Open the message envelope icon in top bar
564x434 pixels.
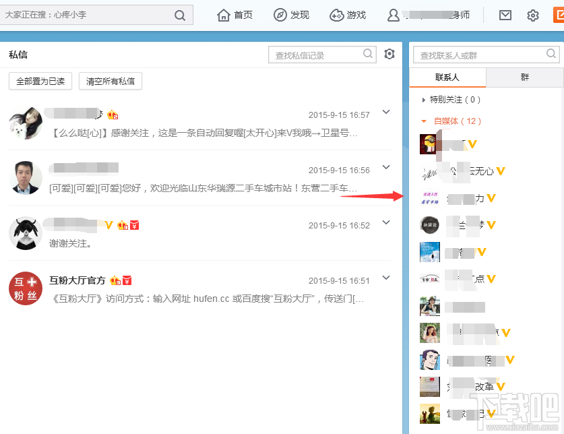[x=505, y=15]
